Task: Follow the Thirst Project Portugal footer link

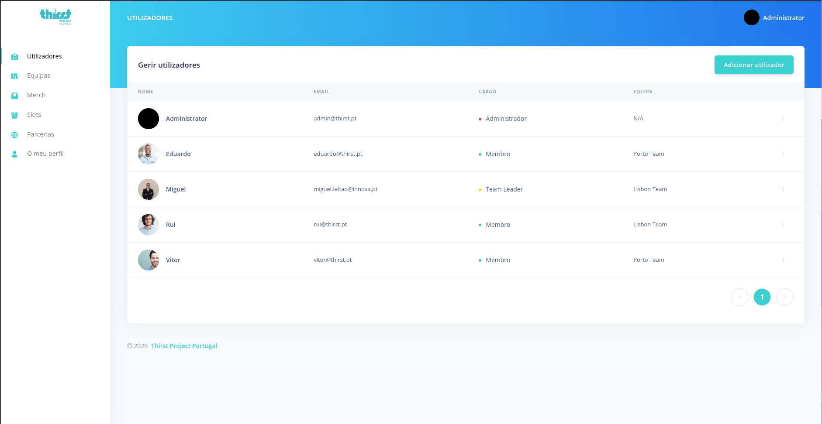Action: [183, 345]
